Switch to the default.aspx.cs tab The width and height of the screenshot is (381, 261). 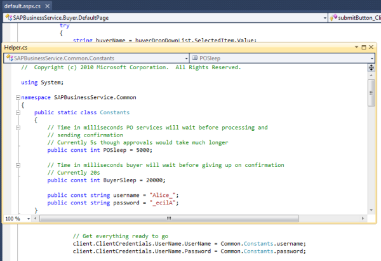pyautogui.click(x=22, y=6)
